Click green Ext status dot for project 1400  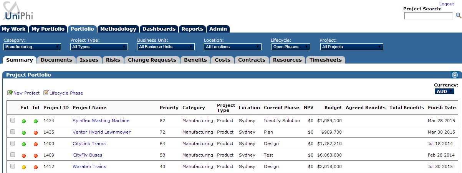[24, 144]
